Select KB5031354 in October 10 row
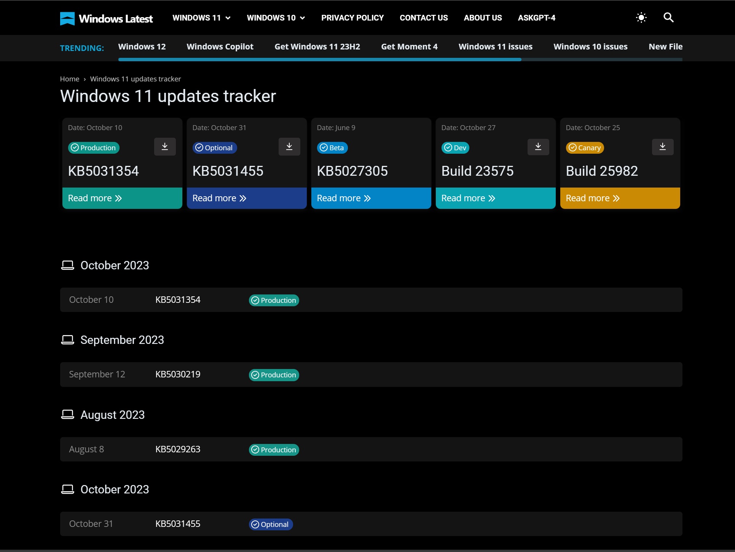 click(x=178, y=300)
